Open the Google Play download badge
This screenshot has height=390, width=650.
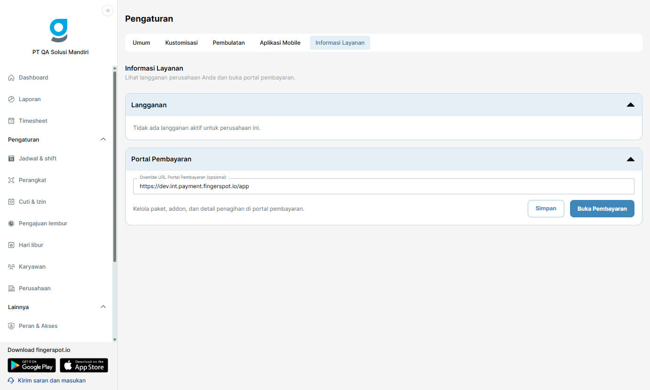(32, 366)
